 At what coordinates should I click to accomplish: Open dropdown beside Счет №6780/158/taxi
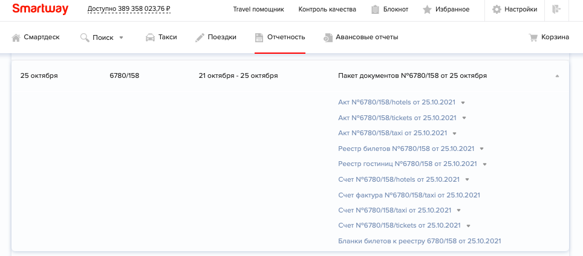458,211
